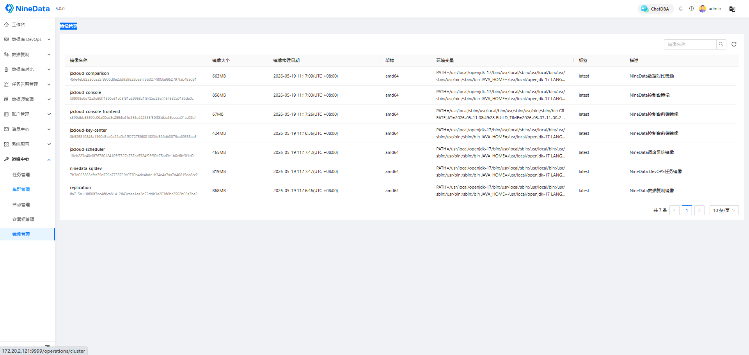The image size is (749, 355).
Task: Click the 架构 column header
Action: (x=390, y=60)
